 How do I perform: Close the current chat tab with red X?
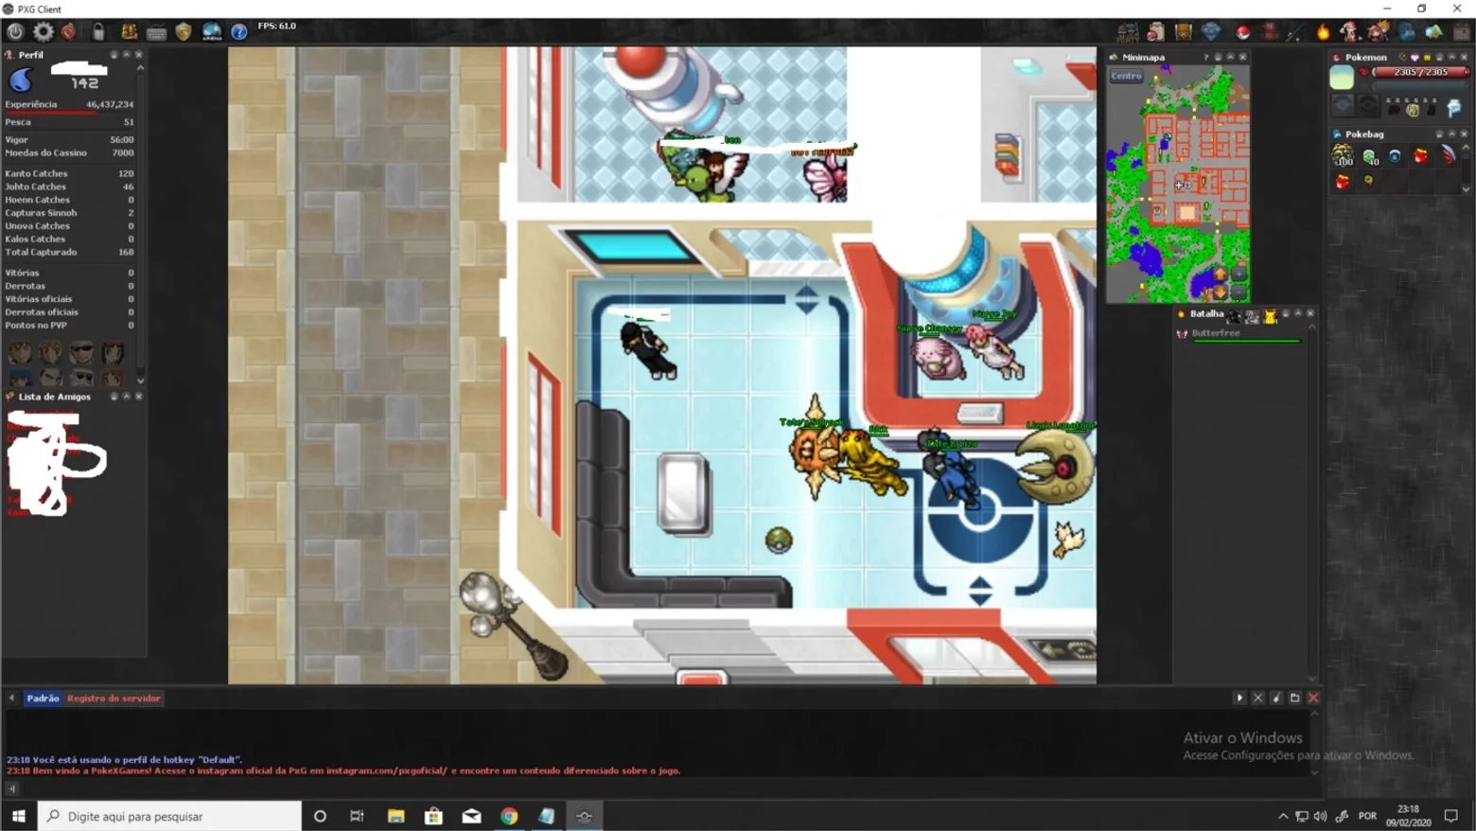1313,698
